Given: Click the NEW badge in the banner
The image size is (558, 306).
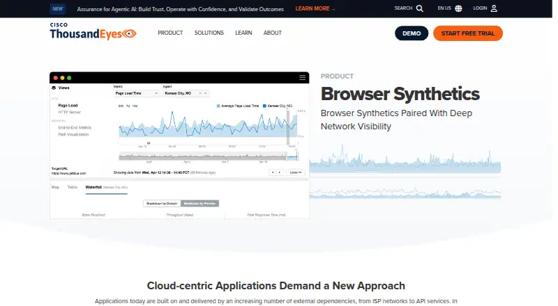Looking at the screenshot, I should [58, 9].
